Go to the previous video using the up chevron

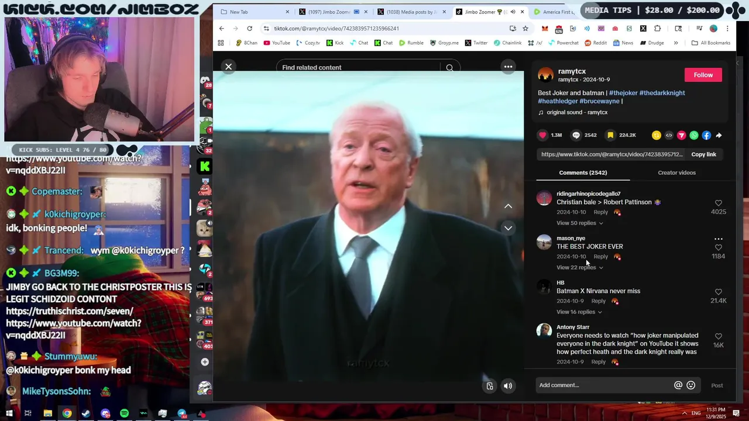[508, 206]
